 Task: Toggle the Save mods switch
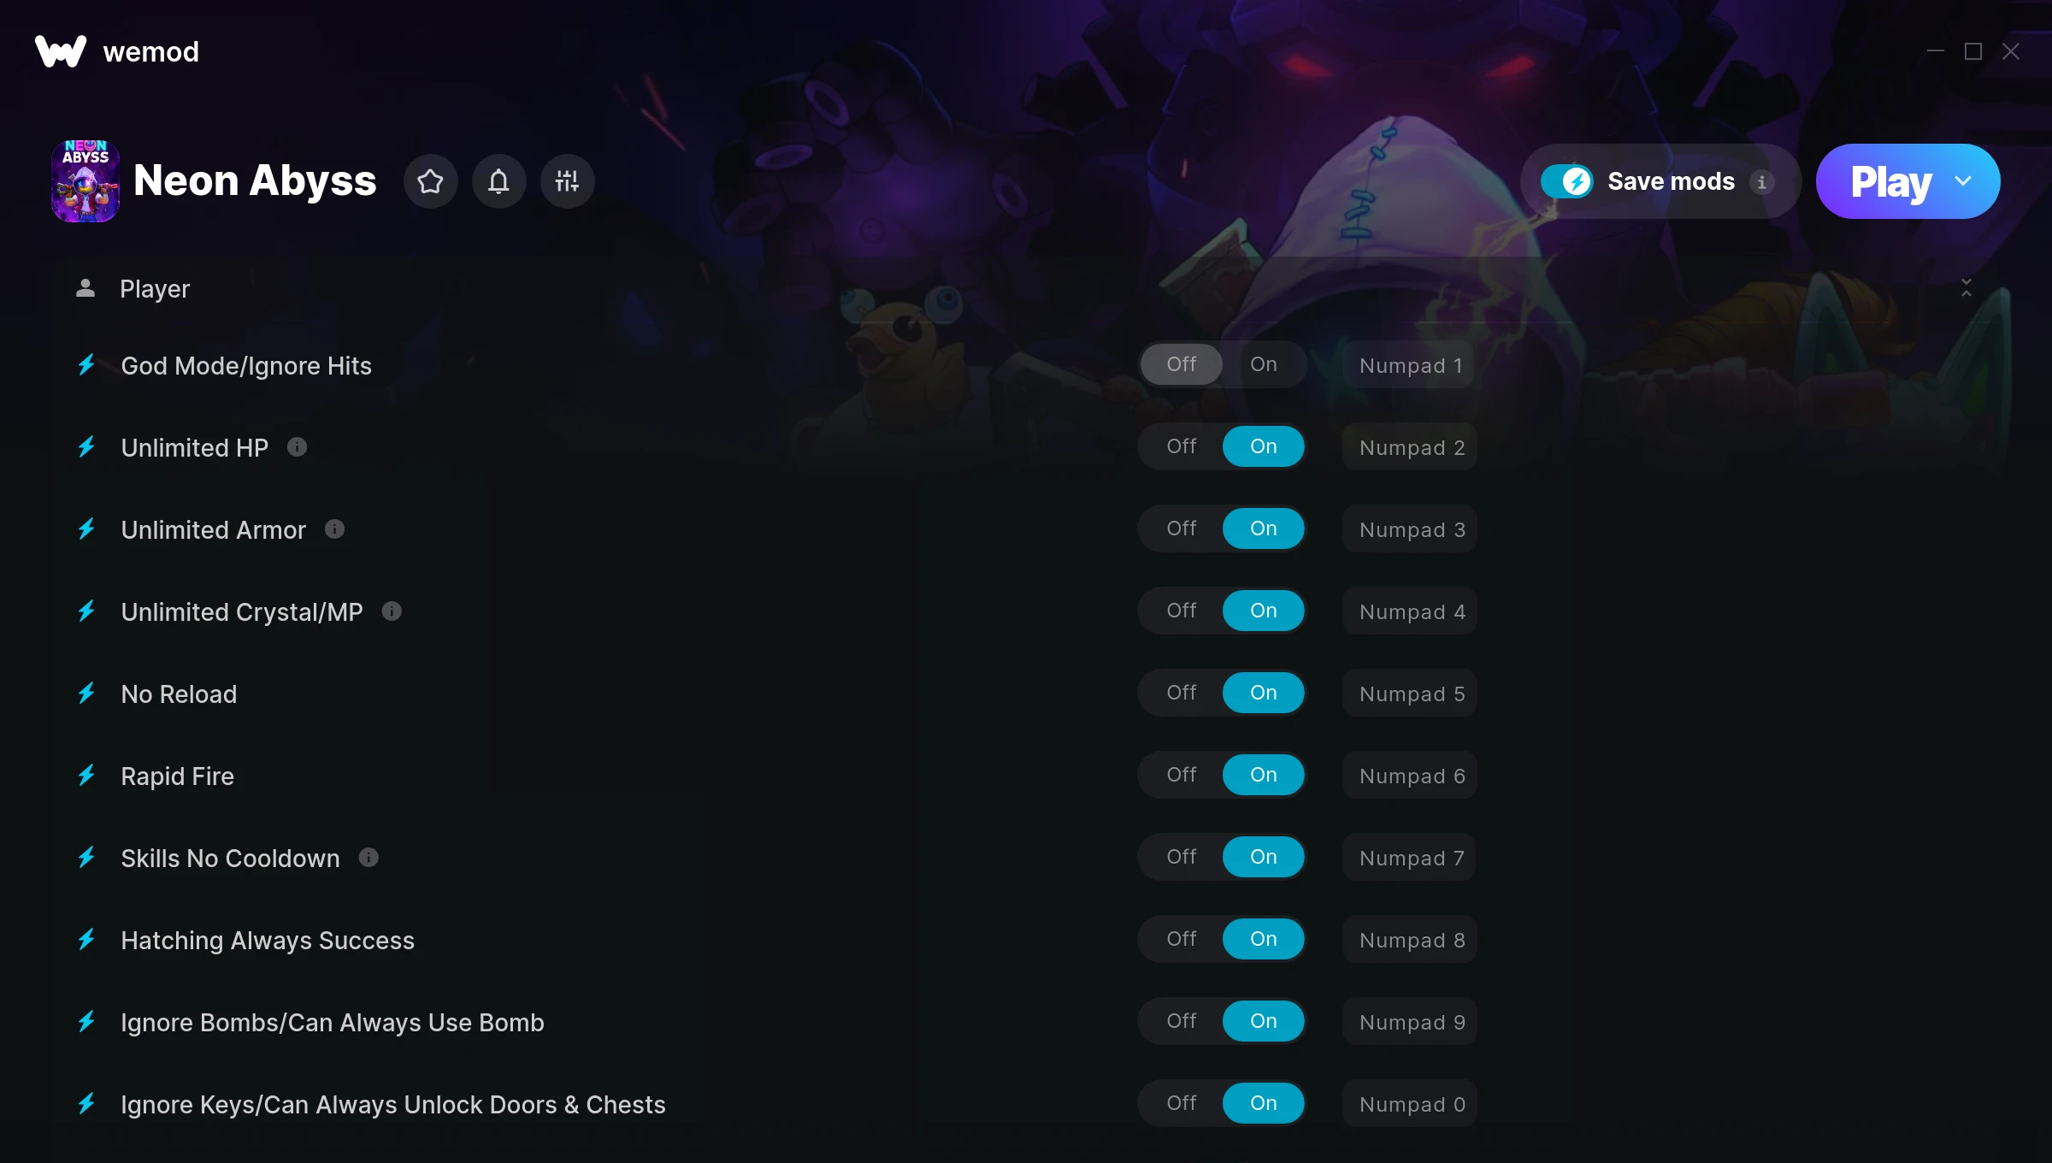[1566, 181]
